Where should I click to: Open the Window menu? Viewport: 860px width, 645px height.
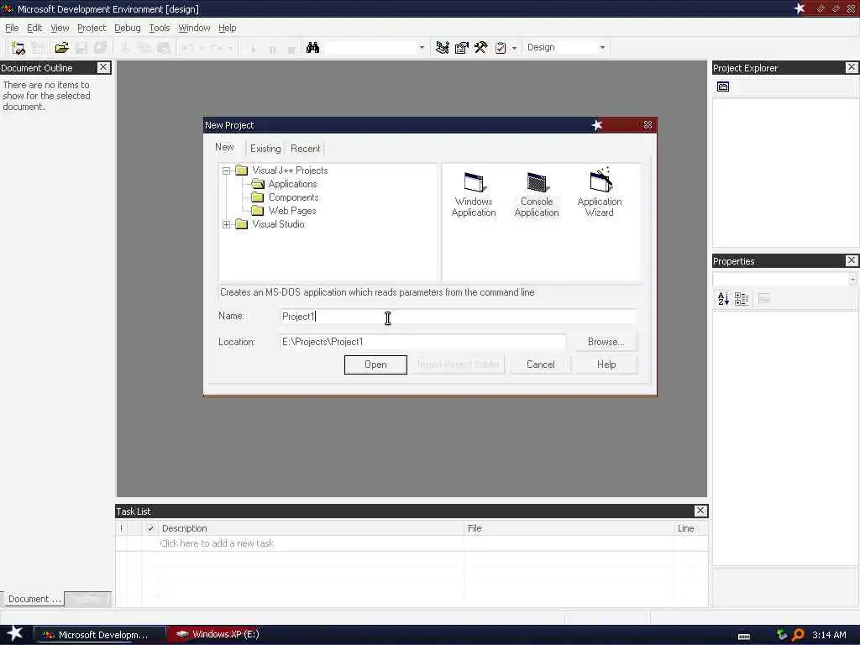(x=194, y=28)
